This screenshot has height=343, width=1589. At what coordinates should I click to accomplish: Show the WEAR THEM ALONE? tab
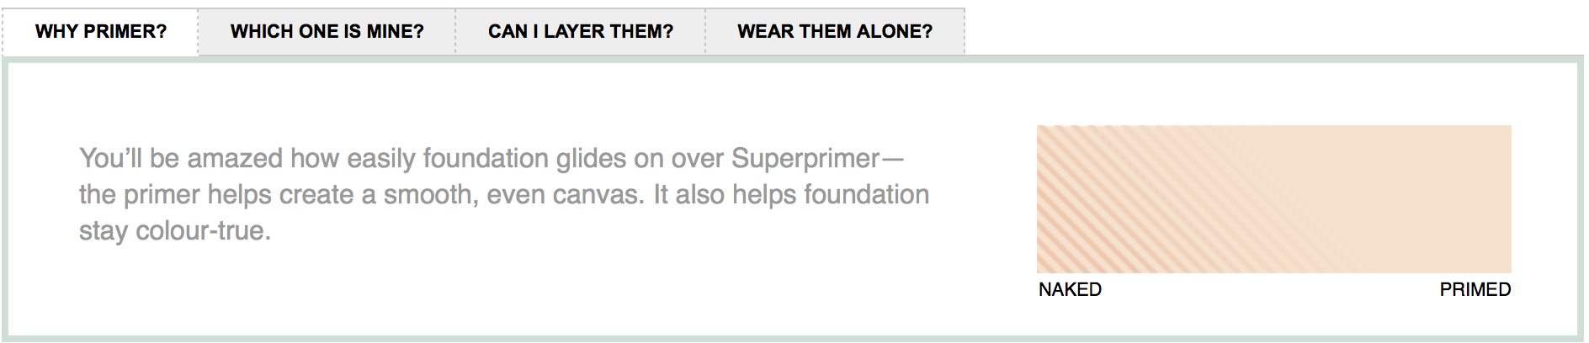835,32
